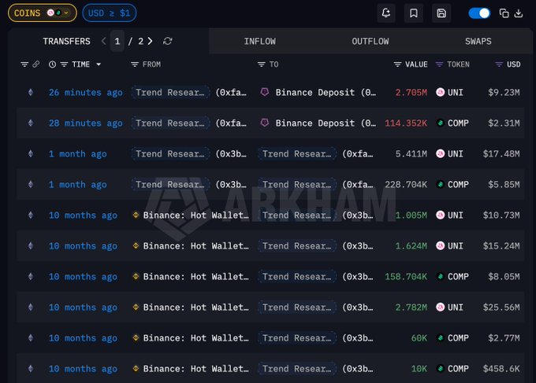Click Binance Hot Wallet in 2.782M UNI row
536x383 pixels.
[x=195, y=308]
